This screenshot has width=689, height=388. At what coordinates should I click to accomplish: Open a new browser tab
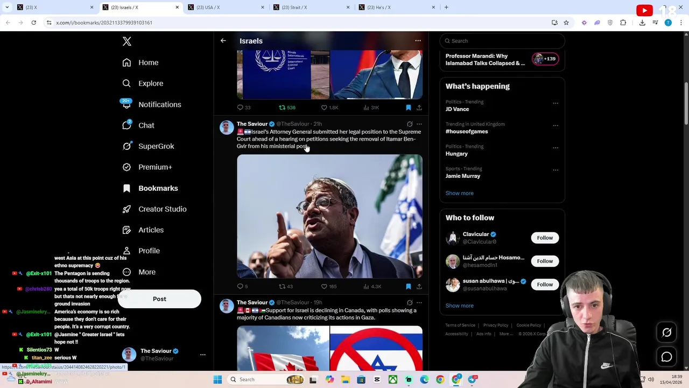pos(446,8)
